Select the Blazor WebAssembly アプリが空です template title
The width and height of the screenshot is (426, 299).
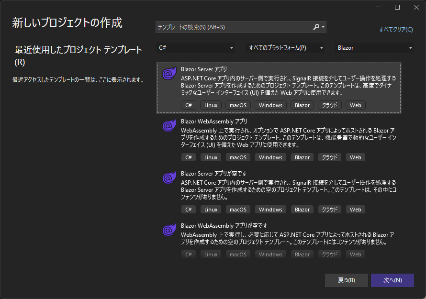224,226
